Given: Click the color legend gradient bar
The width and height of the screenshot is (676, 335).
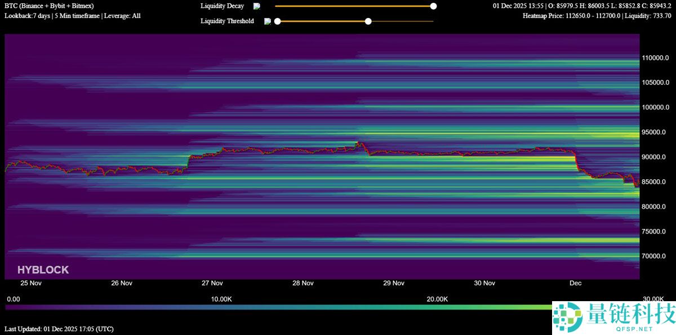Looking at the screenshot, I should [x=282, y=307].
